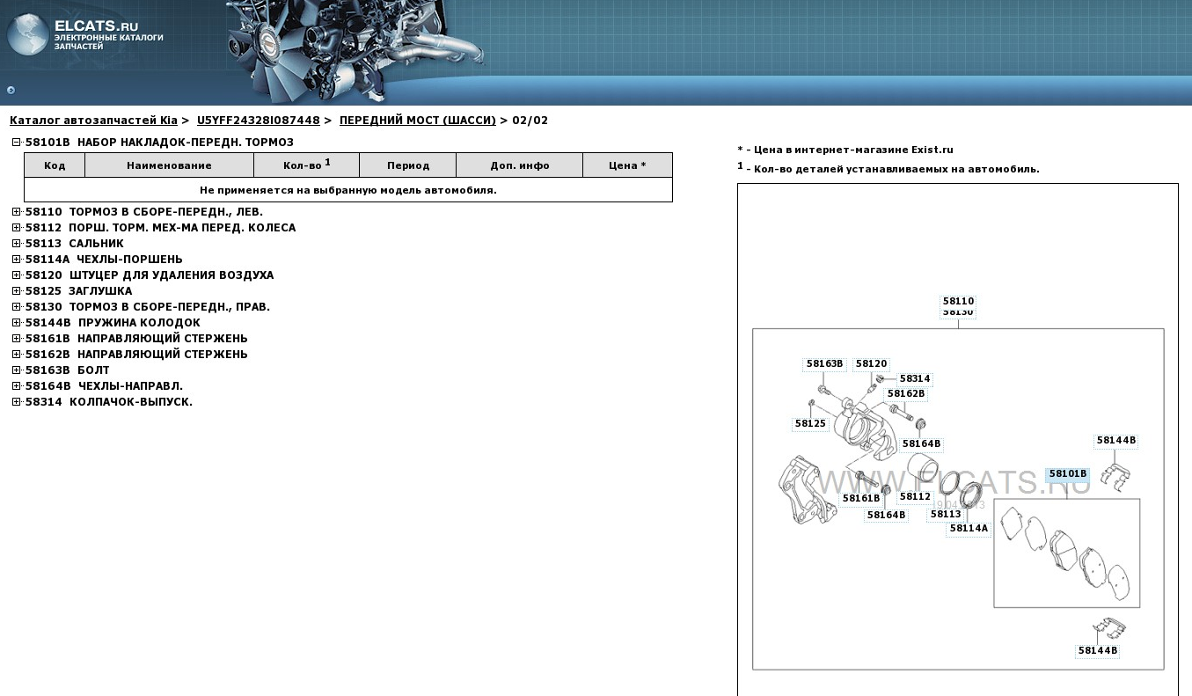This screenshot has height=696, width=1192.
Task: Collapse the 58101B НАБОР НАКЛАДОК section
Action: click(x=16, y=143)
